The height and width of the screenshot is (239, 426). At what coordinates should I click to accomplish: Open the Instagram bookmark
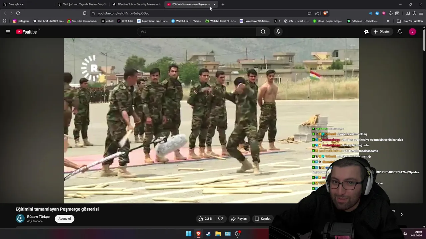point(21,21)
